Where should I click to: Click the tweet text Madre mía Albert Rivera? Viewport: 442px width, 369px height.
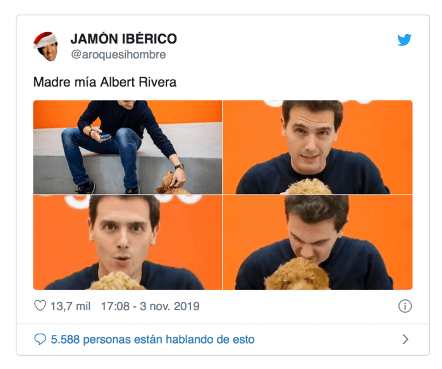pos(105,82)
